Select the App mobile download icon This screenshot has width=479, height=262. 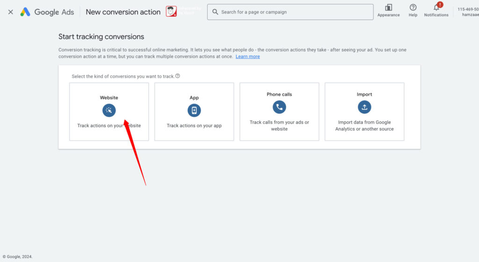(x=194, y=110)
